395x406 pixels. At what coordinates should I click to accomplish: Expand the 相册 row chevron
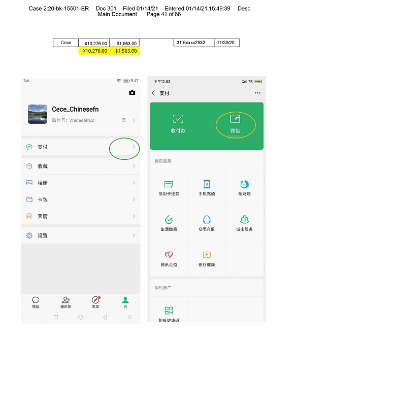click(x=134, y=183)
